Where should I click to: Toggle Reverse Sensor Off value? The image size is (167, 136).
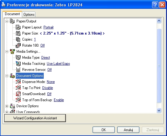[49, 70]
